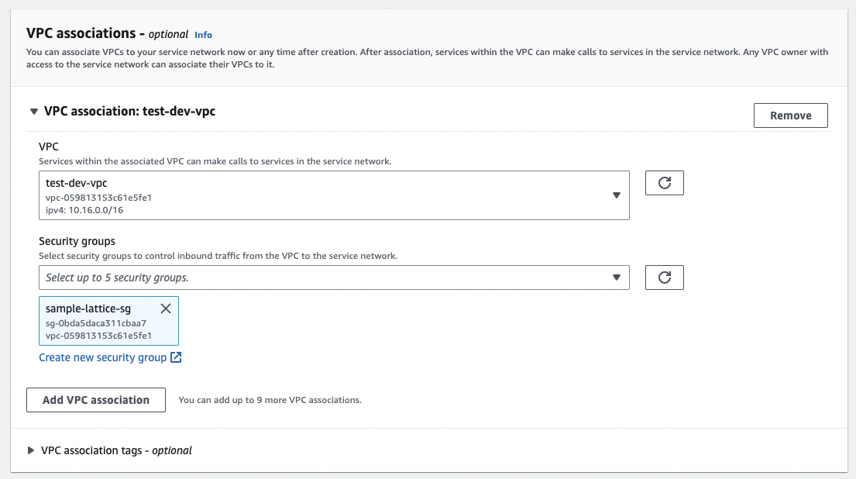Remove sample-lattice-sg using its X icon
This screenshot has height=479, width=856.
166,308
